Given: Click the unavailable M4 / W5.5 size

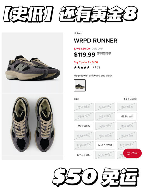Looking at the screenshot, I should 84,107.
